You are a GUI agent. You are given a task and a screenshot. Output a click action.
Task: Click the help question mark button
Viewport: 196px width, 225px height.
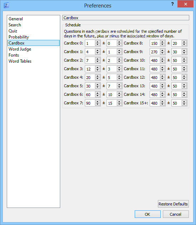click(x=172, y=4)
